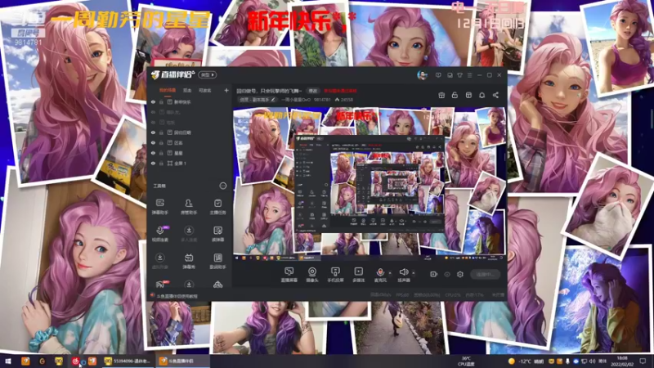Click the unlock padlock icon above preview
This screenshot has width=654, height=368.
(x=455, y=95)
